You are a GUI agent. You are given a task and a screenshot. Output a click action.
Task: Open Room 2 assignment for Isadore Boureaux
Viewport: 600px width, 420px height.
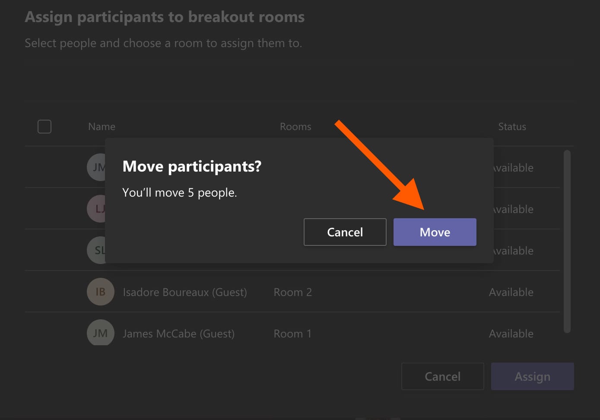(292, 292)
